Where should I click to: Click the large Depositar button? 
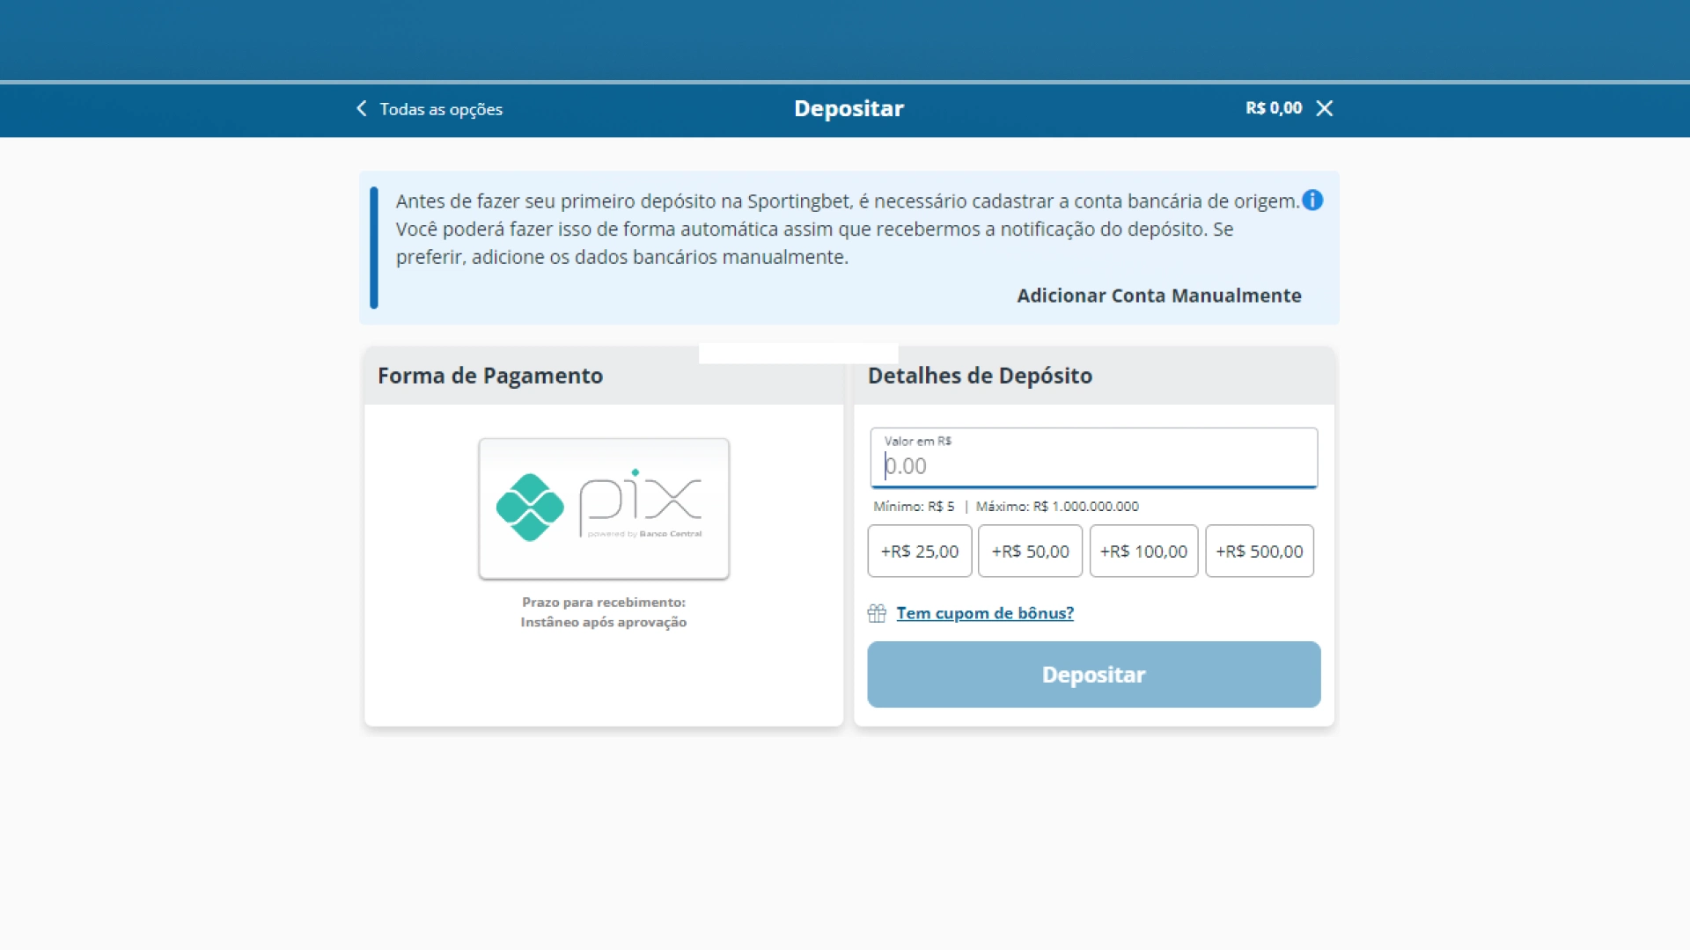[1094, 675]
